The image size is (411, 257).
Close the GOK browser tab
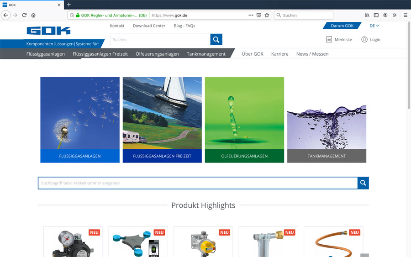coord(59,5)
